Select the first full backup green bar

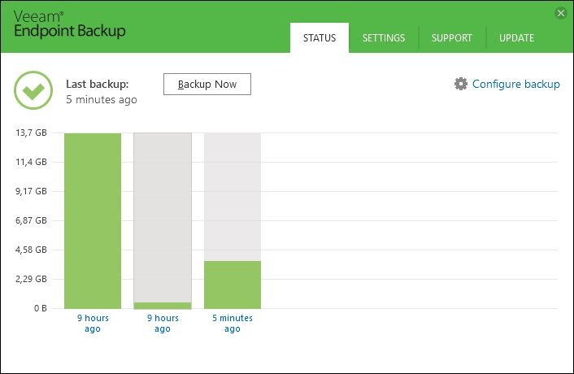pos(93,220)
